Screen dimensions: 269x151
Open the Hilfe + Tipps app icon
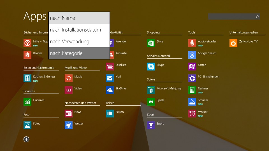[x=27, y=43]
